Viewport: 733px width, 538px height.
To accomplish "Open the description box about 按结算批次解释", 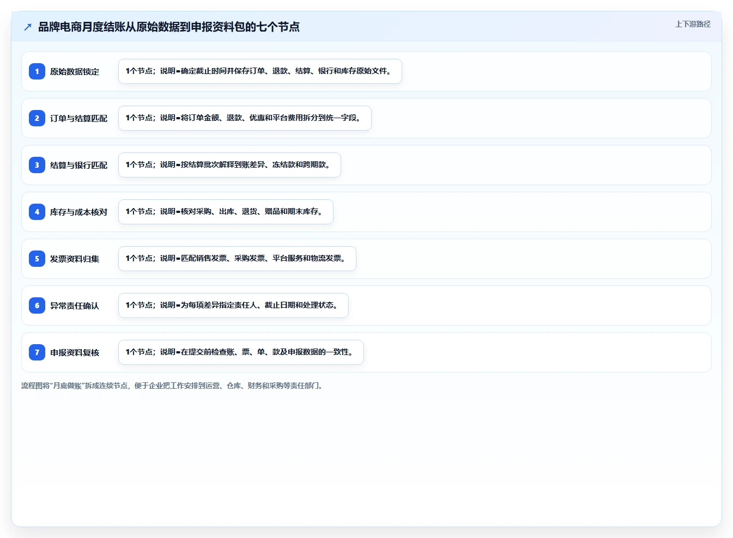I will pyautogui.click(x=229, y=165).
